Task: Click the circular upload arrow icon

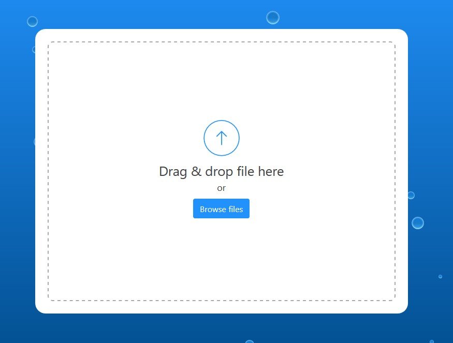Action: [x=222, y=138]
